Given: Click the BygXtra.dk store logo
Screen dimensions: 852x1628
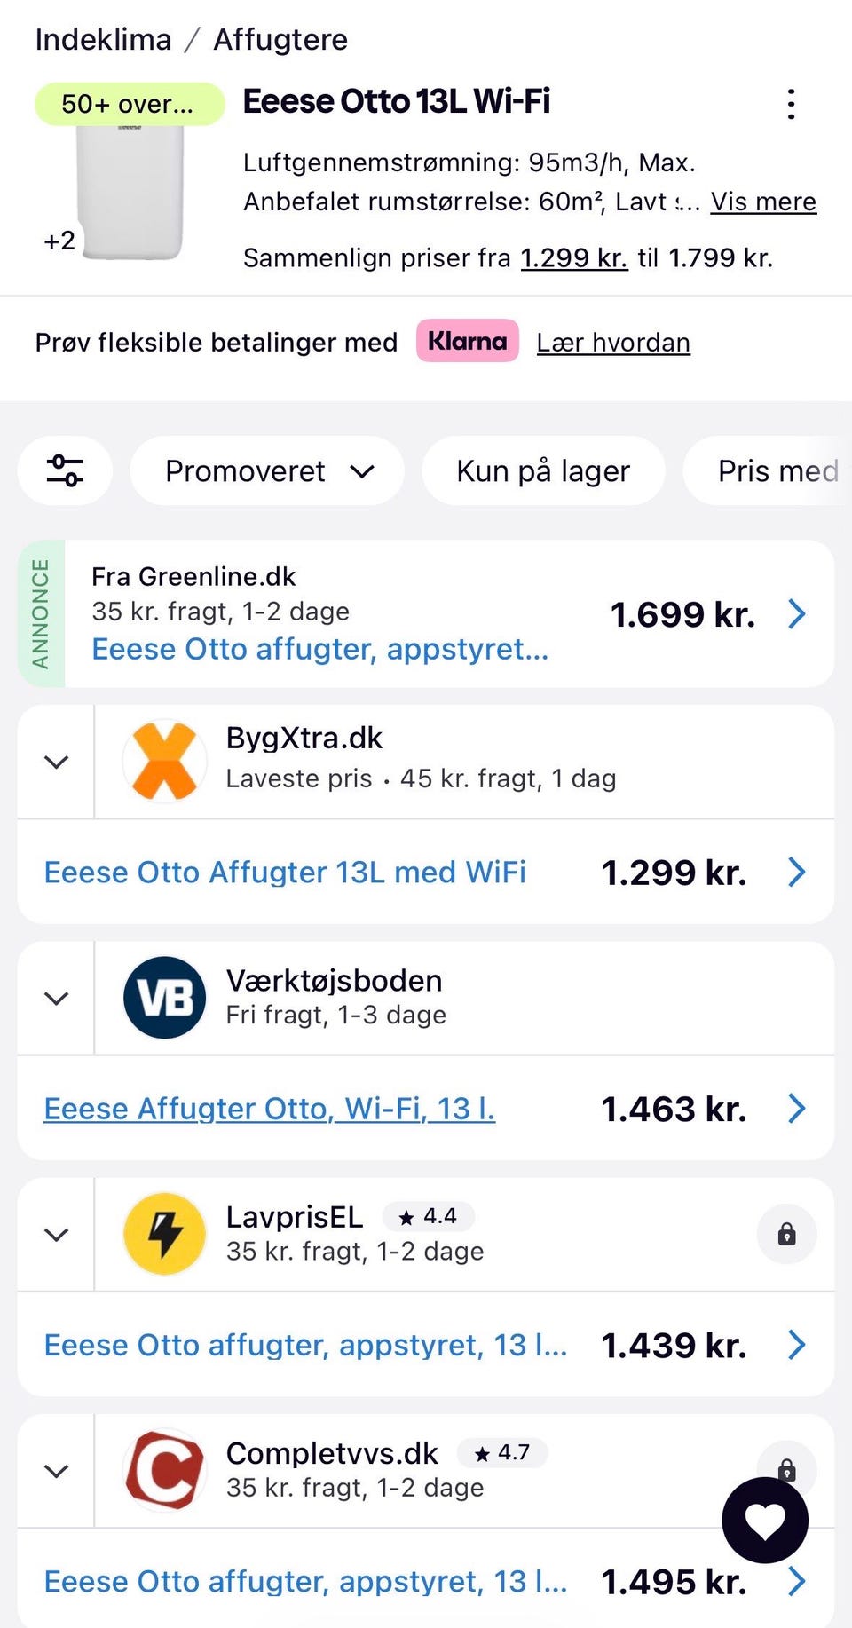Looking at the screenshot, I should click(164, 762).
